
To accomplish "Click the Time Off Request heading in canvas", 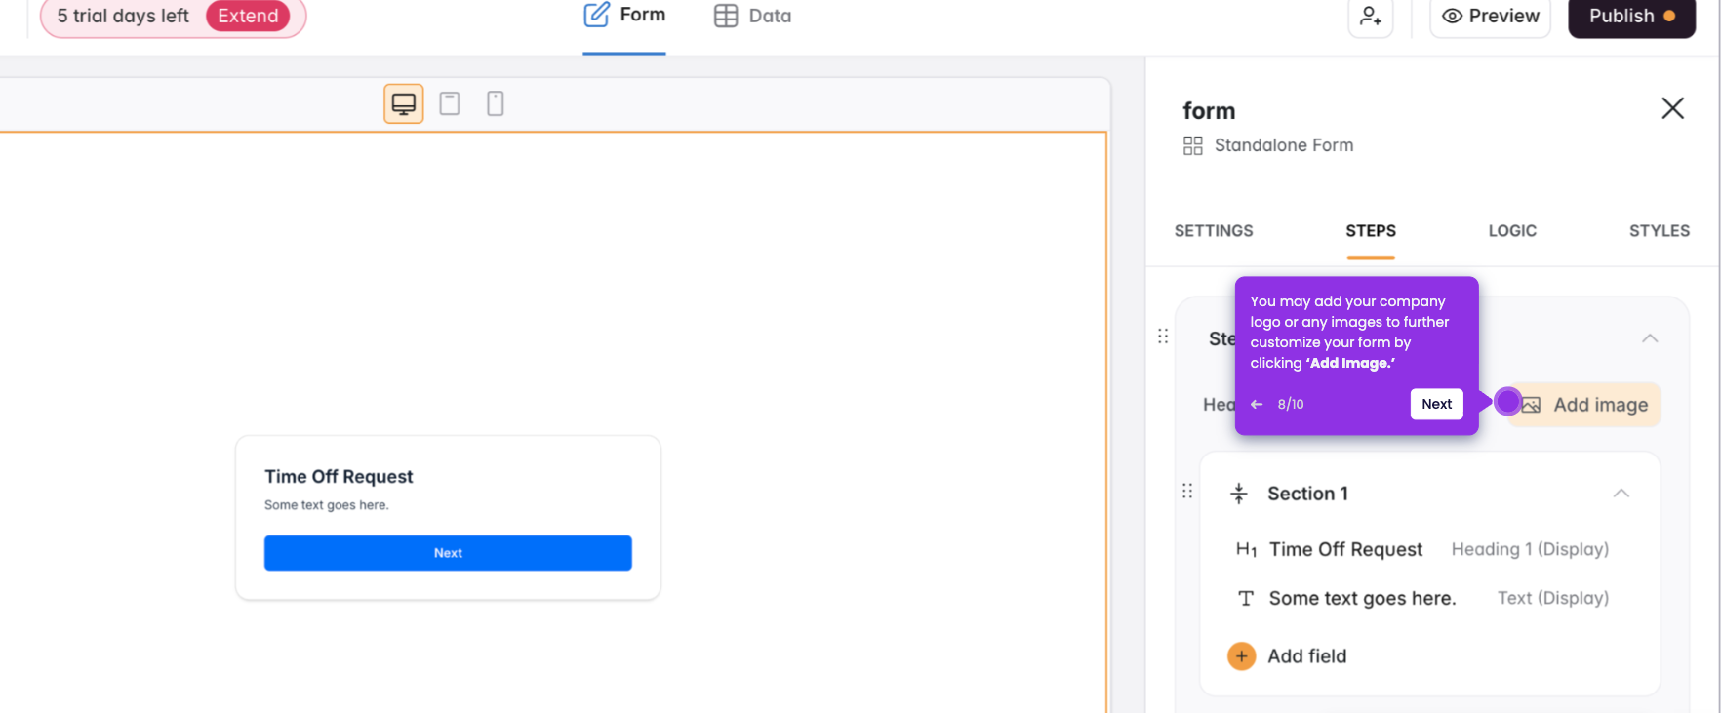I will pyautogui.click(x=339, y=477).
